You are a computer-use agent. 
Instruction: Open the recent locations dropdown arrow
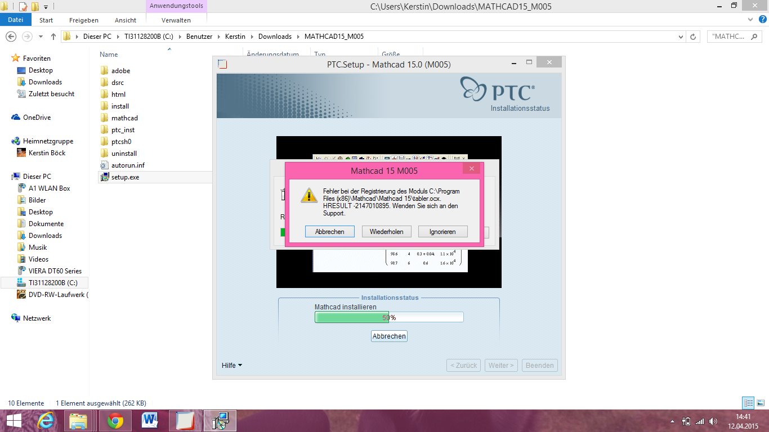coord(41,37)
